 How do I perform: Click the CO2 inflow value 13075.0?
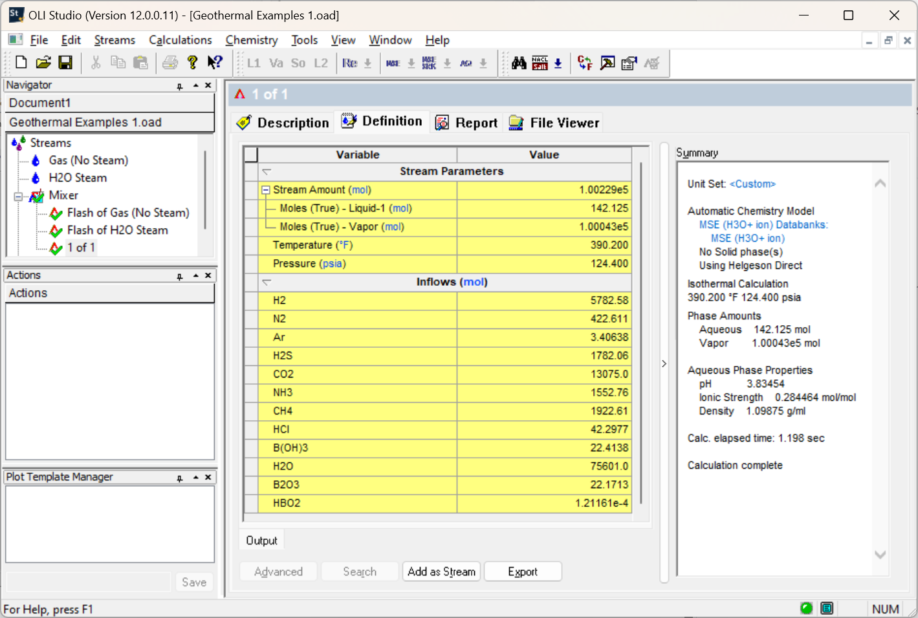(544, 374)
